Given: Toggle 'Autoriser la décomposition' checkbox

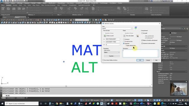Looking at the screenshot, I should click(142, 43).
